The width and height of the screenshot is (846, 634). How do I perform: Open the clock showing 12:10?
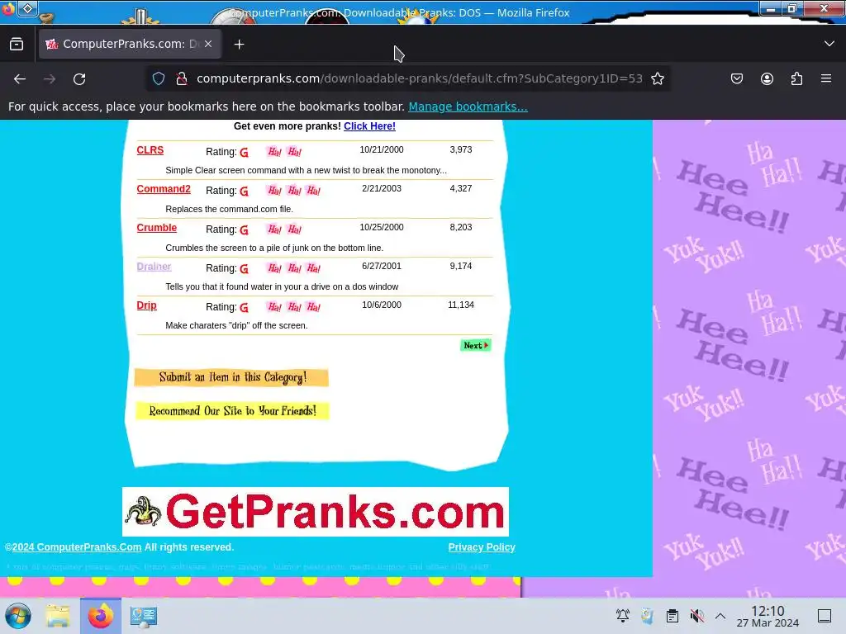(768, 616)
